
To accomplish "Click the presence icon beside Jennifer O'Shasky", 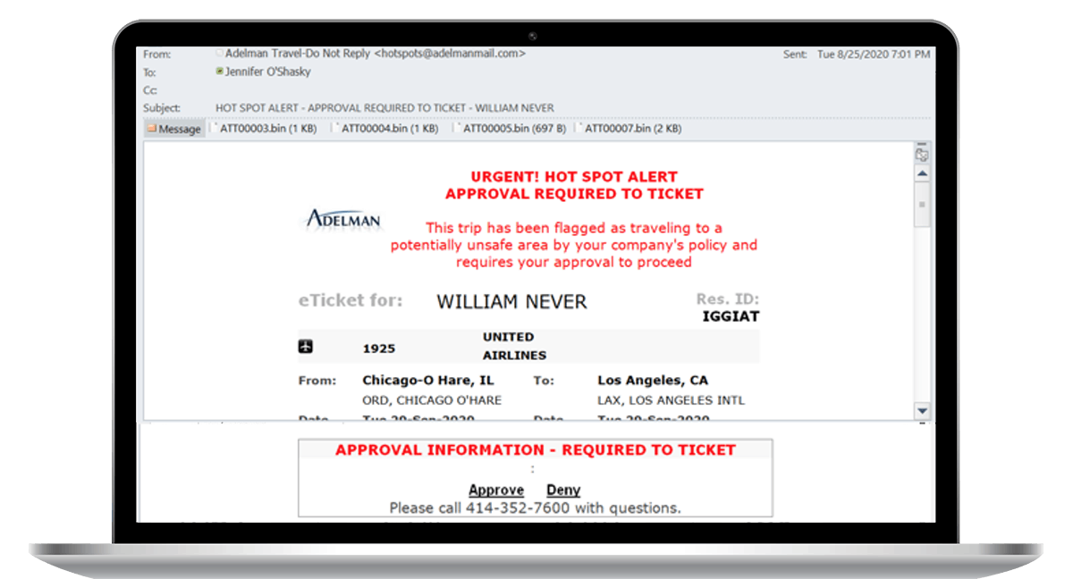I will tap(220, 72).
